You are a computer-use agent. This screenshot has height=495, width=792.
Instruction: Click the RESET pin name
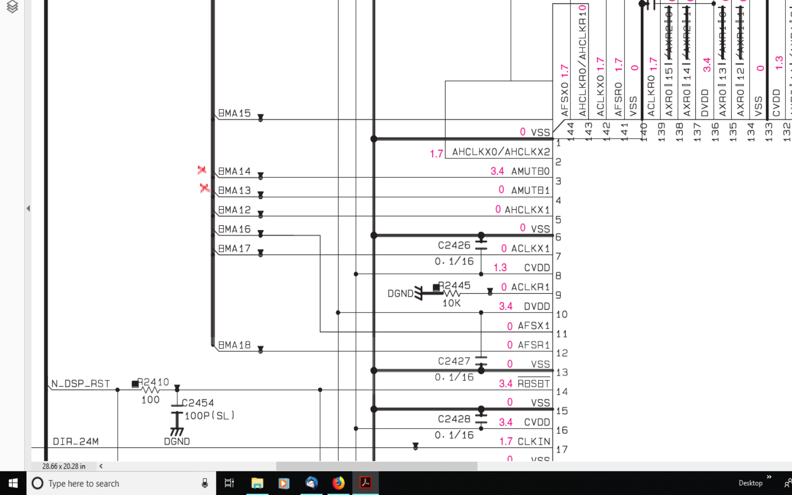pos(534,383)
